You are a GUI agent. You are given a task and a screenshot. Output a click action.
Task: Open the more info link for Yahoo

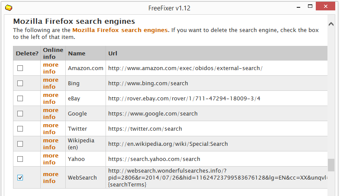(x=51, y=159)
